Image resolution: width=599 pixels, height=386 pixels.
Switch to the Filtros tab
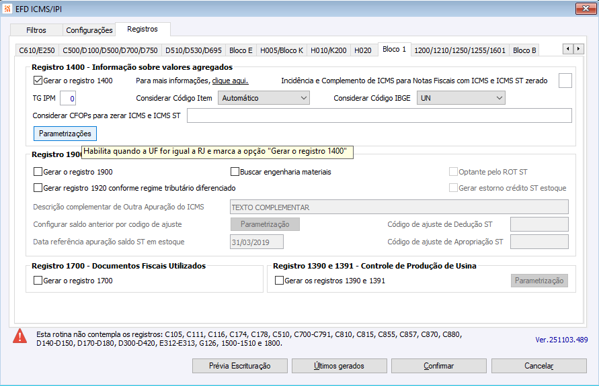tap(36, 30)
